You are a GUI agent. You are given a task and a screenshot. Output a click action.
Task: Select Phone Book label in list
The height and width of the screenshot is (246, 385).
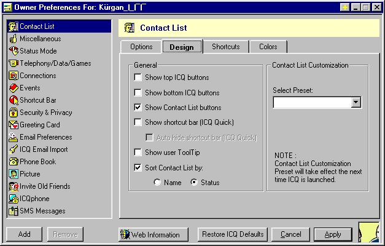tap(38, 162)
